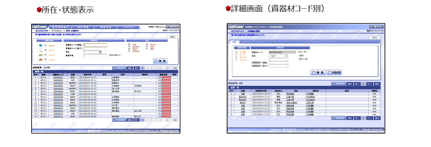Image resolution: width=431 pixels, height=147 pixels.
Task: Toggle the パレット checkbox in left window
Action: (46, 59)
